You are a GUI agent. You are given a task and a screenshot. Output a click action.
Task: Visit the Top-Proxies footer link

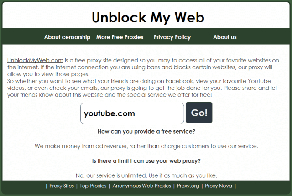93,186
